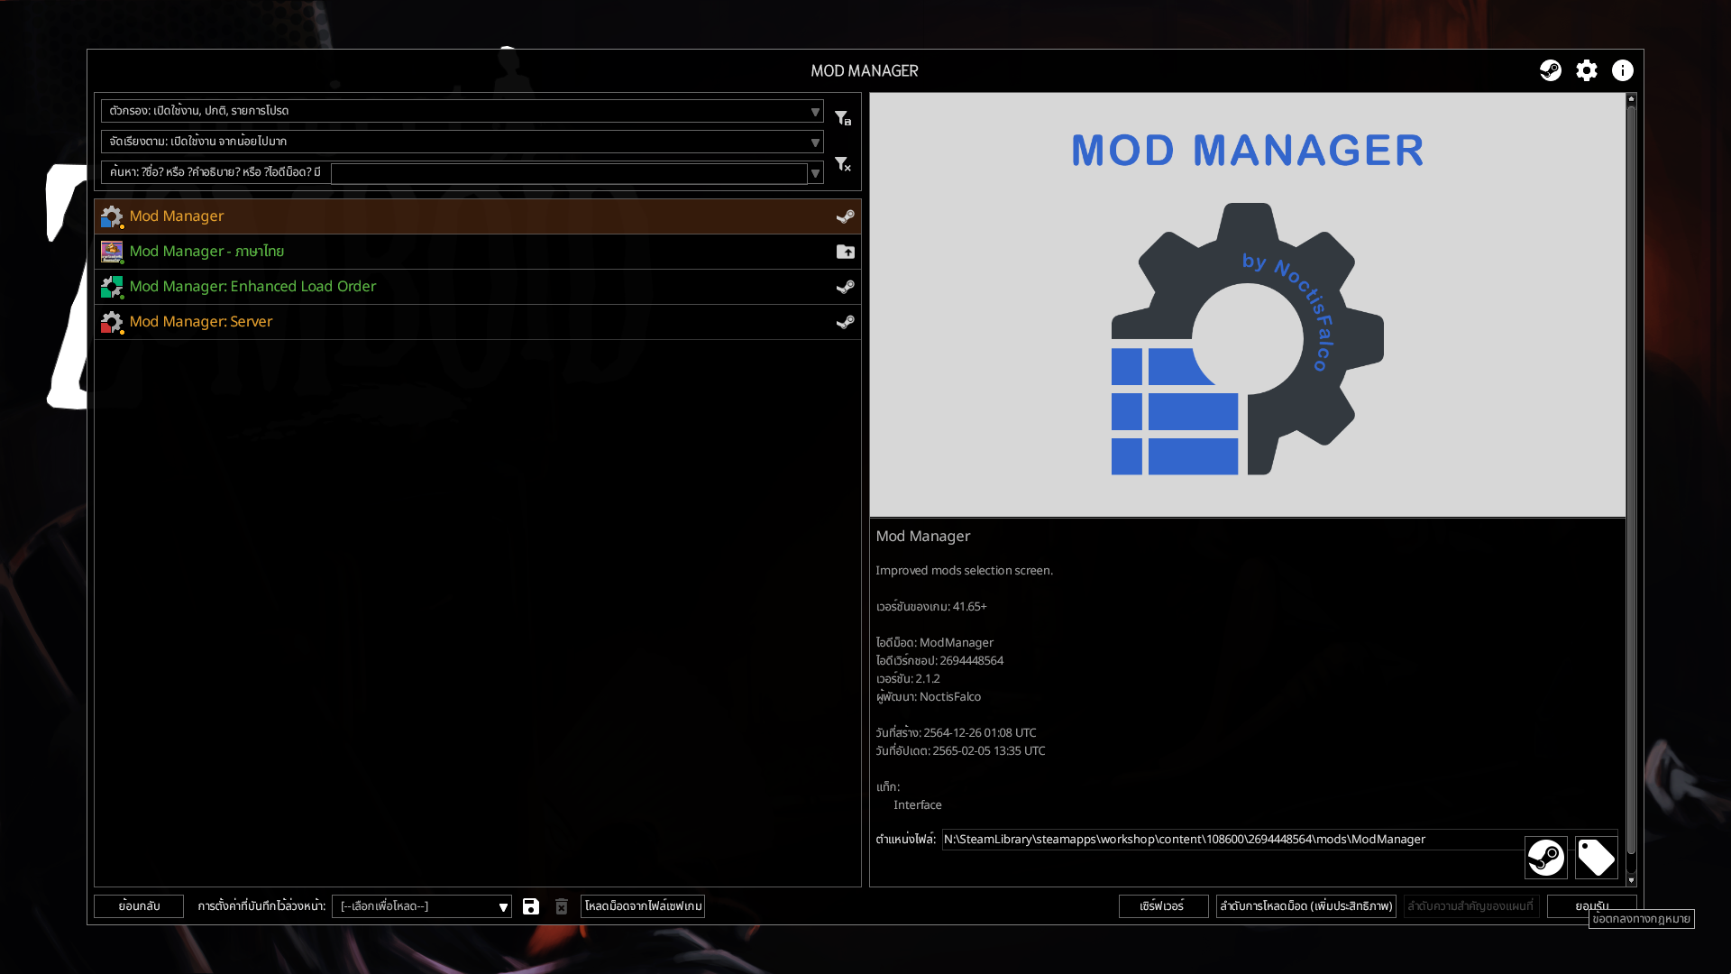
Task: Click the info icon in header
Action: click(1622, 70)
